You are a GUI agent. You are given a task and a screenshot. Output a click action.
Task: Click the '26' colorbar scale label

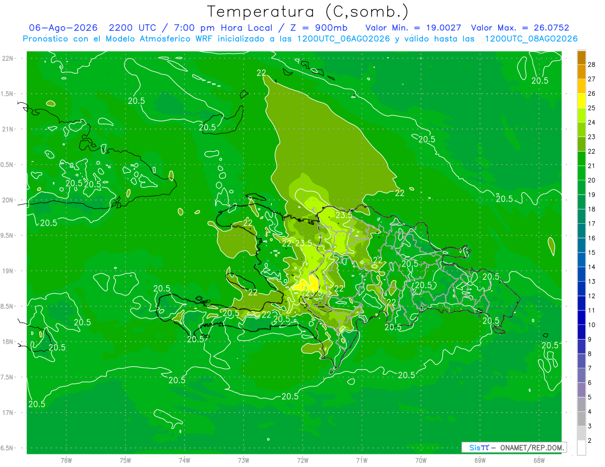[x=592, y=94]
